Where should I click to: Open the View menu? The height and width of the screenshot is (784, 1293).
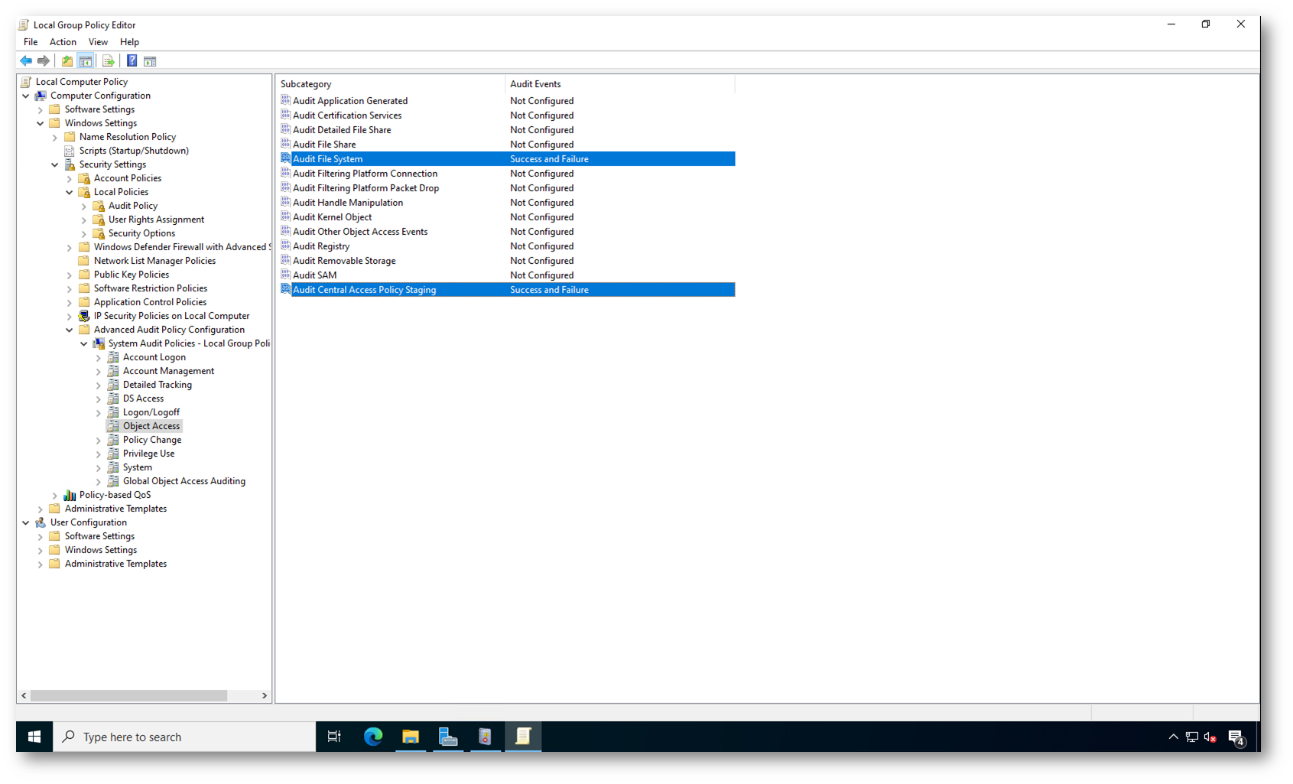(x=98, y=42)
